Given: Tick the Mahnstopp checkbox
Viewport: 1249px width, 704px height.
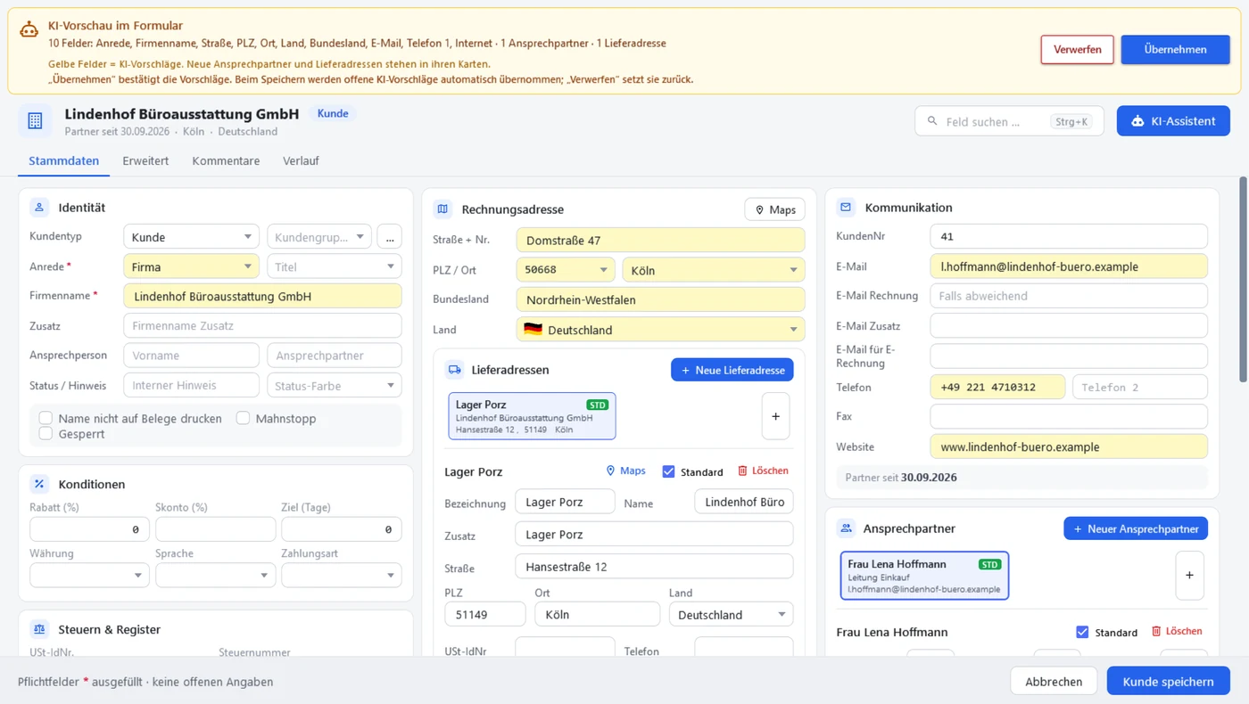Looking at the screenshot, I should 243,418.
